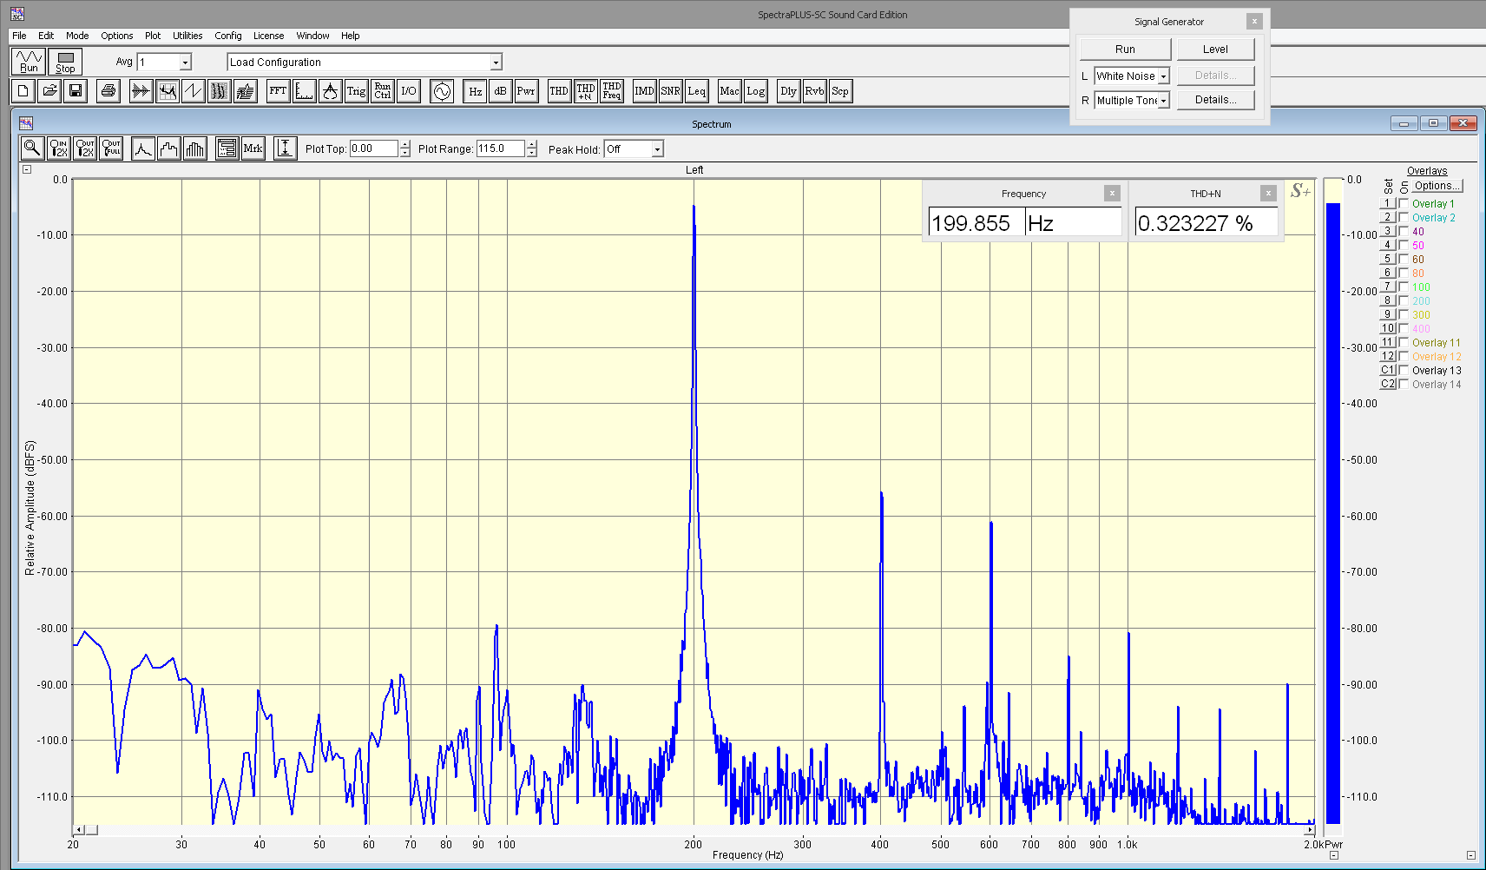Click the Plot Top spinner arrows
Viewport: 1486px width, 870px height.
pyautogui.click(x=404, y=149)
